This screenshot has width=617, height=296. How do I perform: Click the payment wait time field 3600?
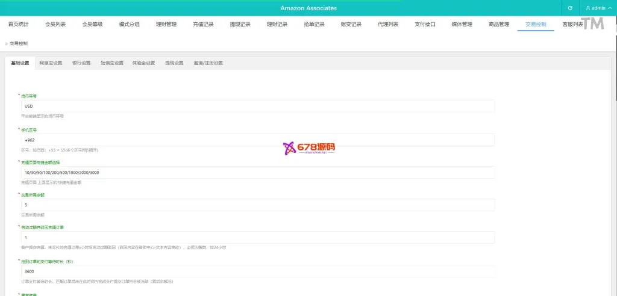(257, 271)
